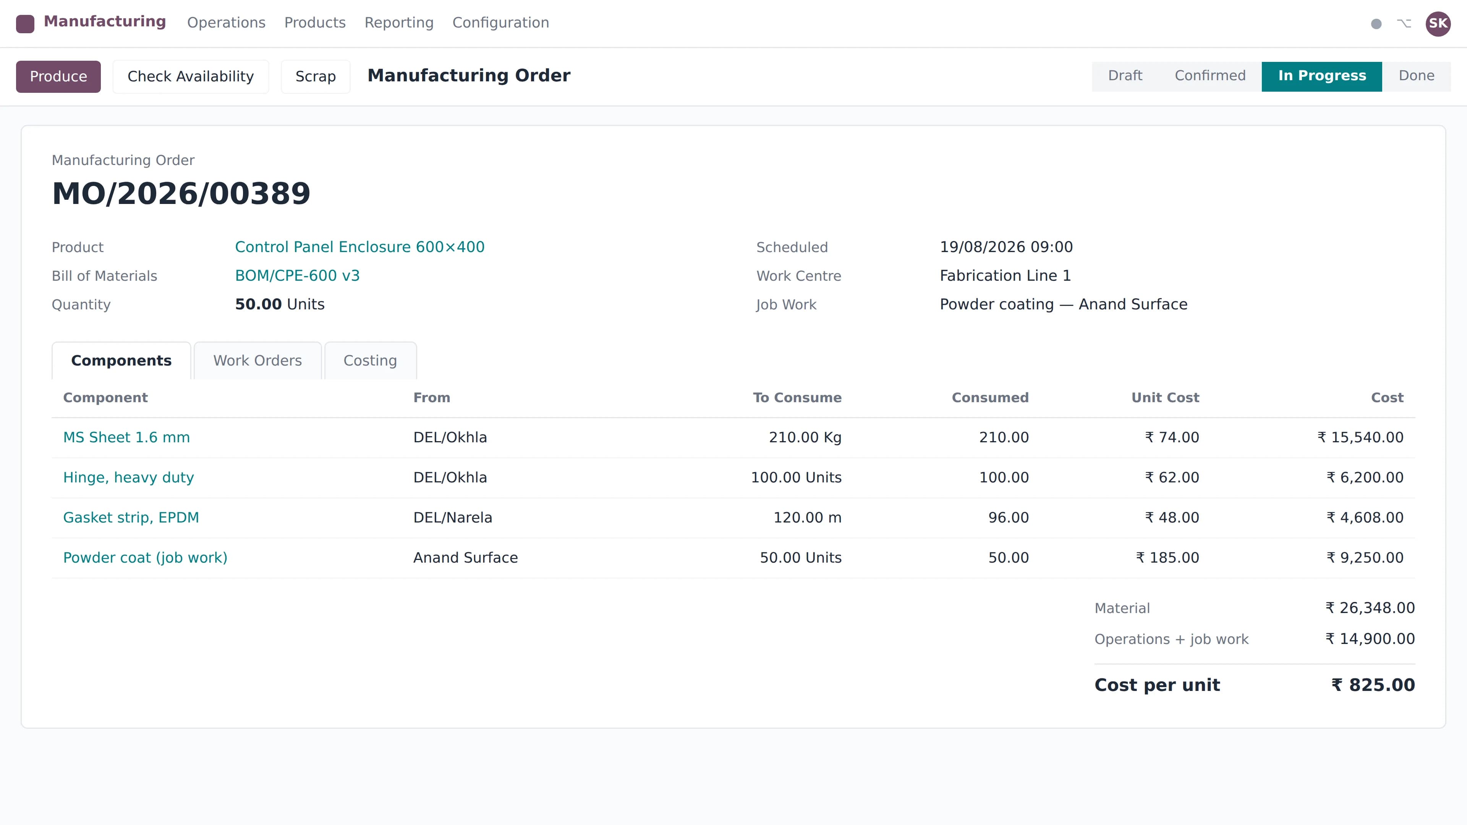Click the ₹ 185.00 unit cost cell

tap(1167, 557)
